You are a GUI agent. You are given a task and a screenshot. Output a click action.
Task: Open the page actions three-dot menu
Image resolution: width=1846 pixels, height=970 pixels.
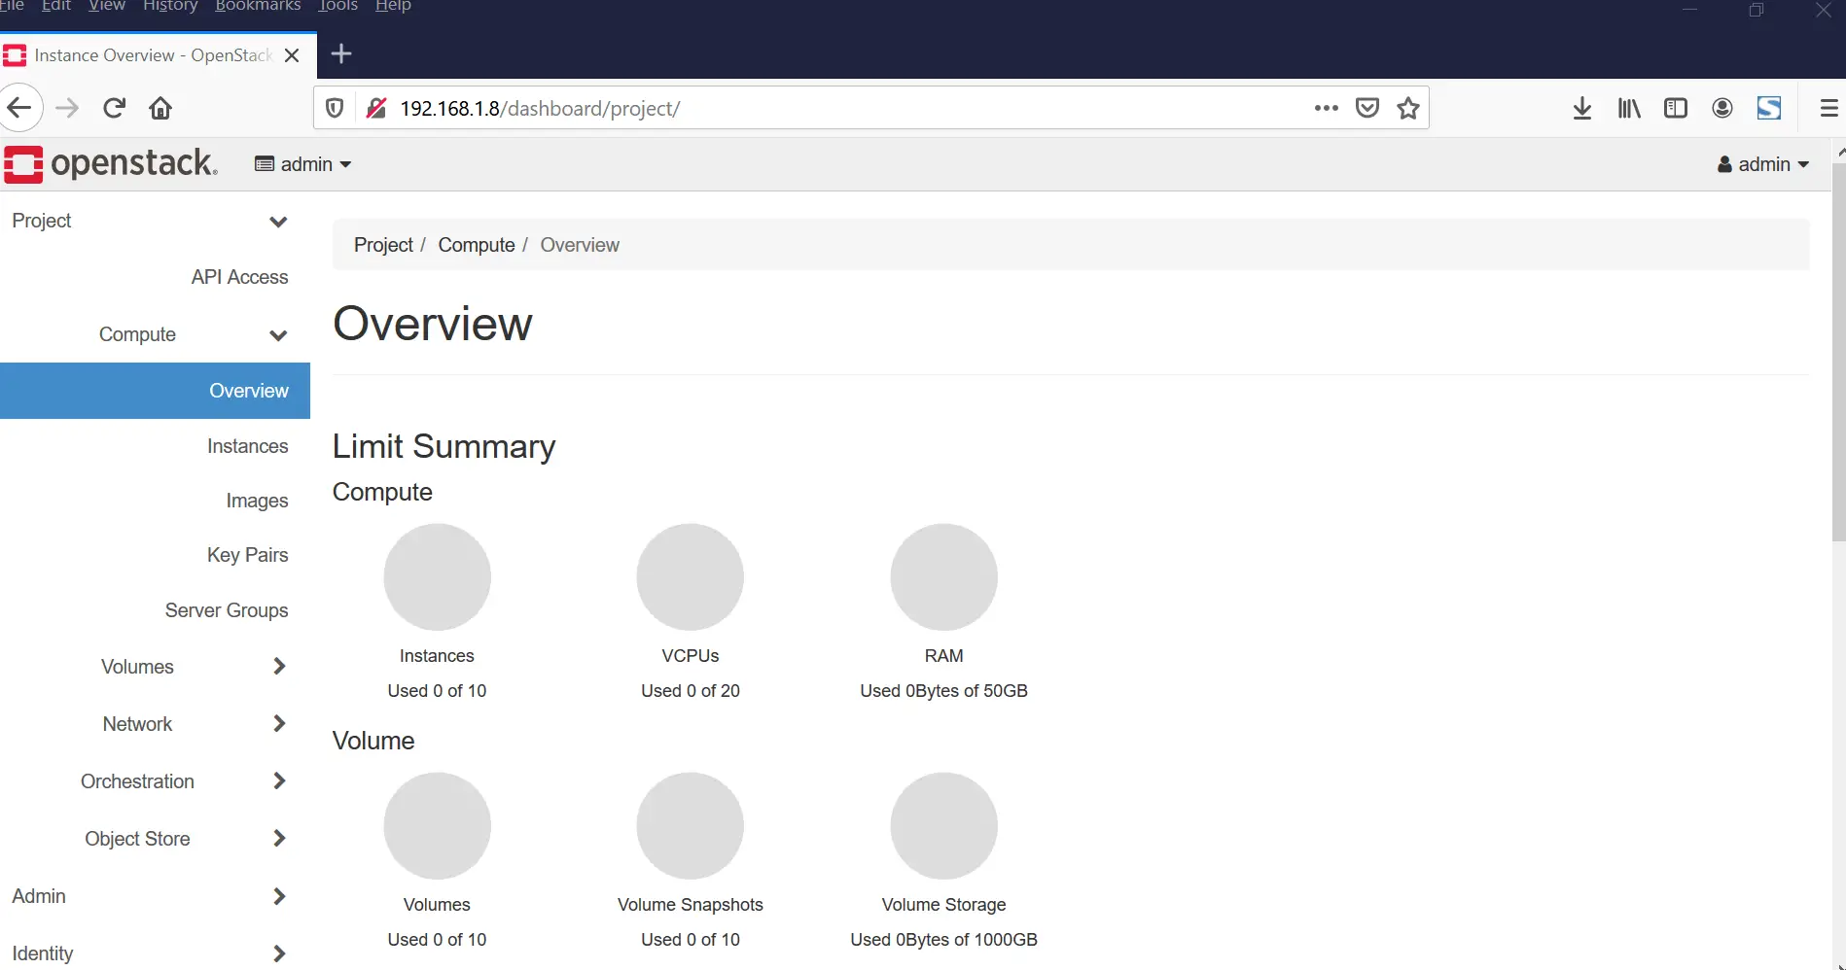pyautogui.click(x=1326, y=108)
